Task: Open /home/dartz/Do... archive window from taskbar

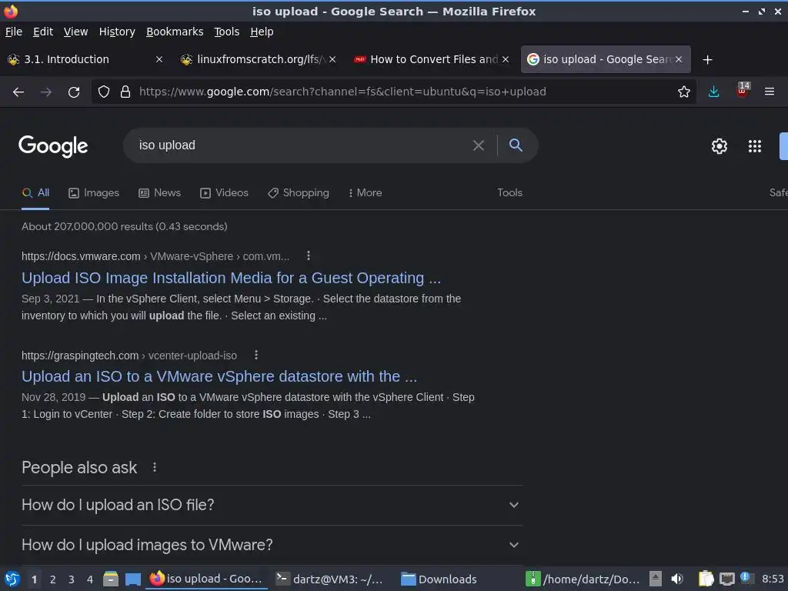Action: (583, 579)
